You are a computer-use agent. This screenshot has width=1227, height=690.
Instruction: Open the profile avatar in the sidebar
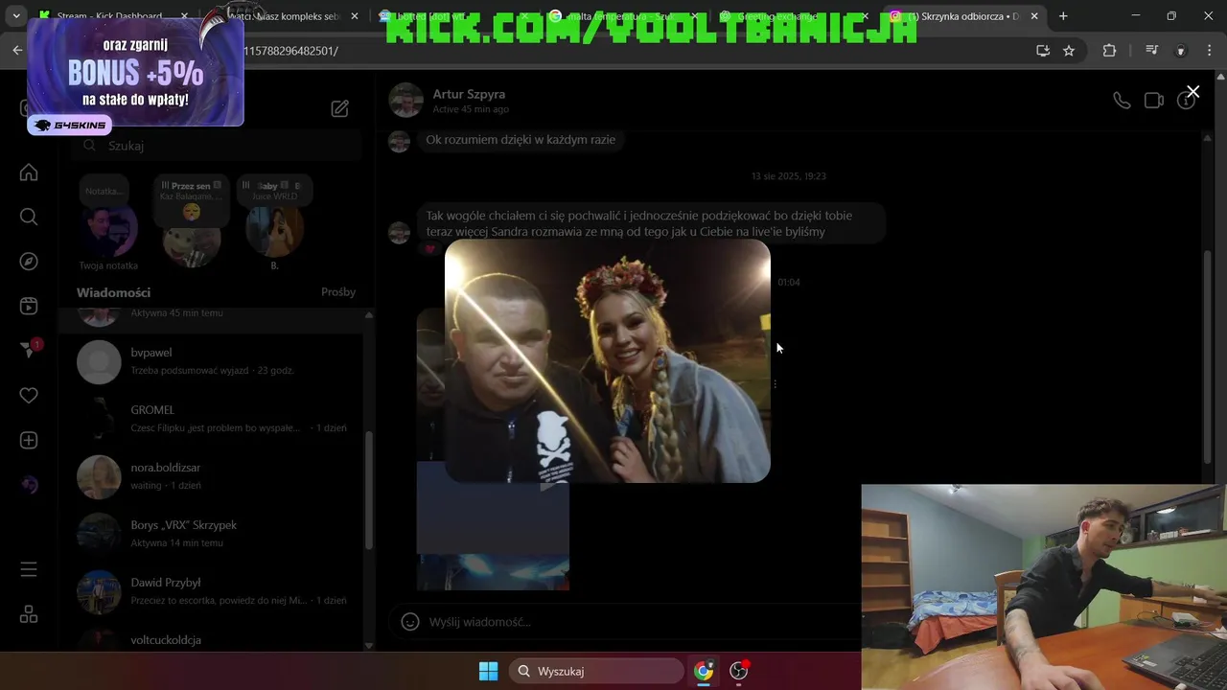point(29,485)
